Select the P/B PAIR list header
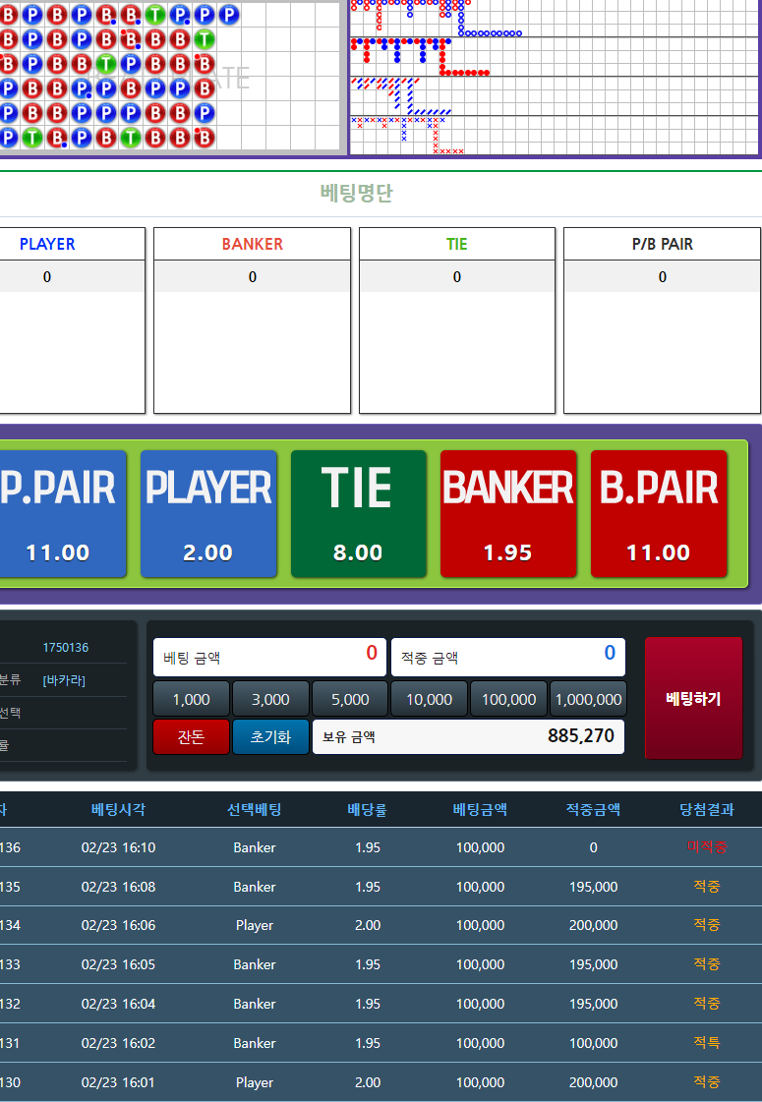The image size is (762, 1102). click(662, 244)
